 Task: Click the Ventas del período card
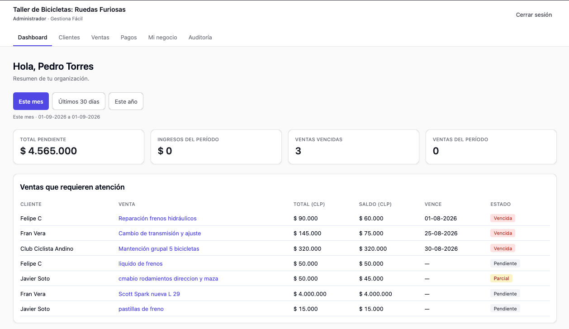(491, 147)
